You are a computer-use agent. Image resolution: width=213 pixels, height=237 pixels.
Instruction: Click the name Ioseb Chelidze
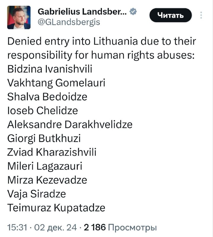tap(42, 111)
